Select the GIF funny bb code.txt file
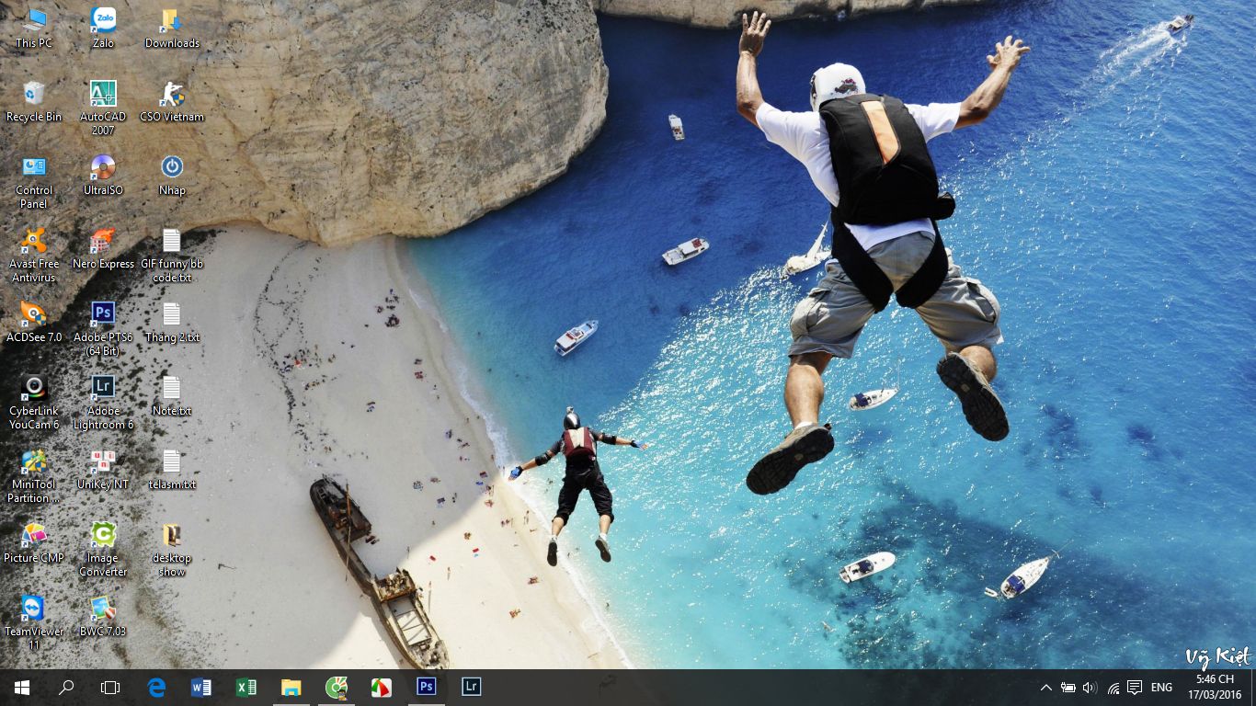This screenshot has height=706, width=1256. tap(172, 255)
